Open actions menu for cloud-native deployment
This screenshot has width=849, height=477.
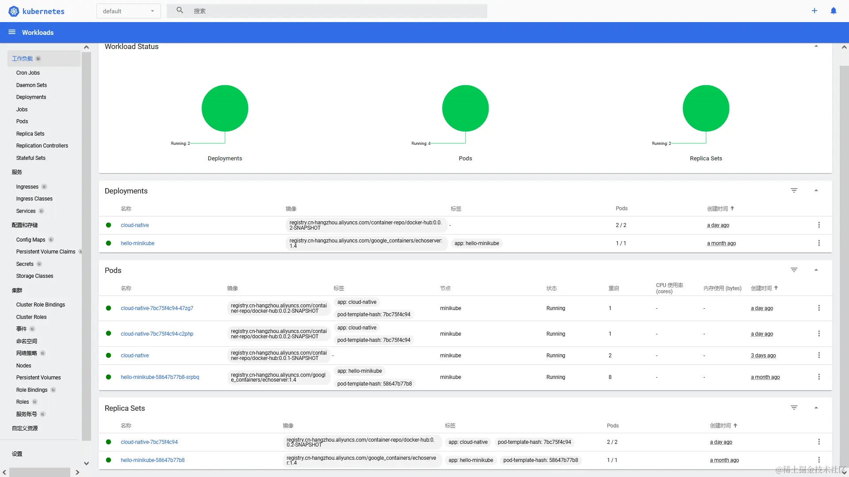[x=819, y=225]
